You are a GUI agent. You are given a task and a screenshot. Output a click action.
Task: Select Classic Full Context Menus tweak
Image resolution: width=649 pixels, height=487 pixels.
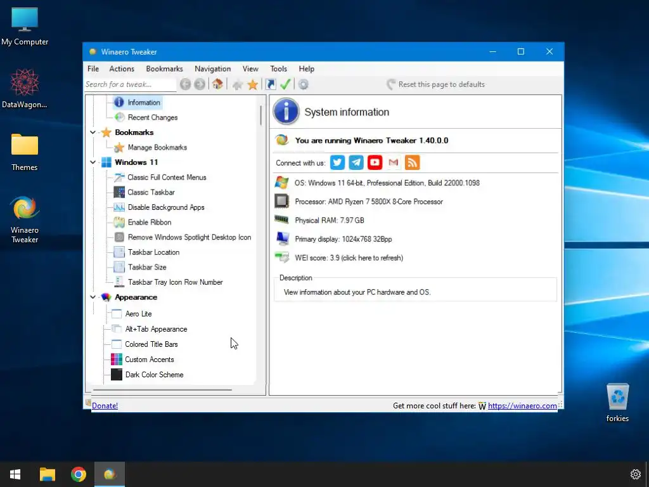point(160,178)
